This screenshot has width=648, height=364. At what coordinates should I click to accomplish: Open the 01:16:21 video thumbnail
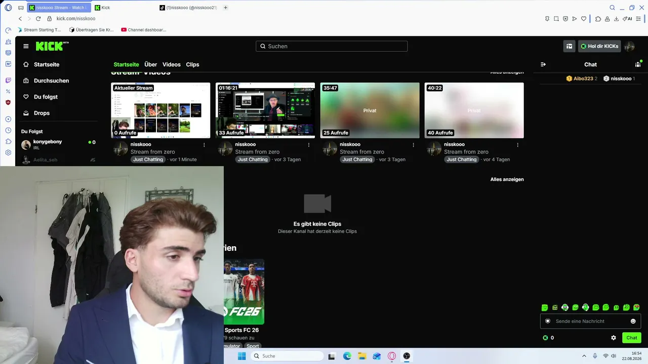click(x=265, y=110)
